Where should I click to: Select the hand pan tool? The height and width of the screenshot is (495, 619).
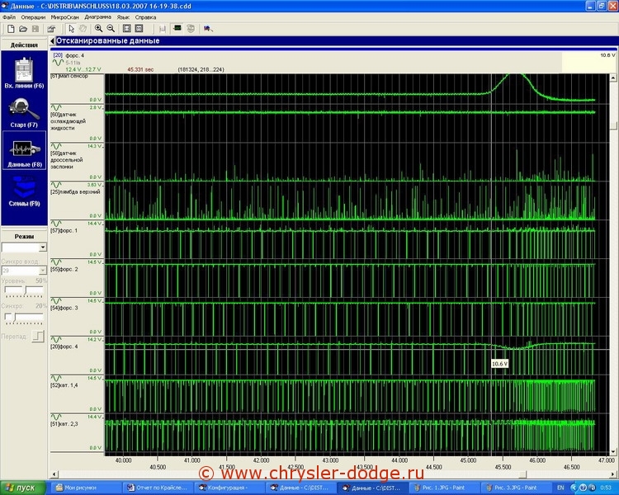83,28
